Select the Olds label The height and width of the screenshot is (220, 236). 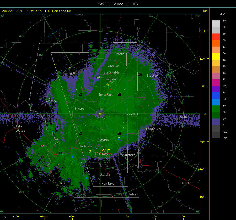(x=100, y=109)
